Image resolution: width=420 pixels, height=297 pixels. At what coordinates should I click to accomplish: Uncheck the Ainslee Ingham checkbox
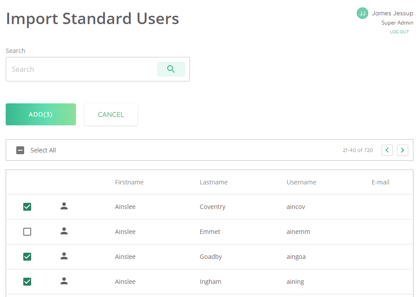pos(27,282)
